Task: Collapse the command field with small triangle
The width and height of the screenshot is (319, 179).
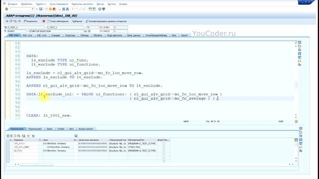Action: [36, 9]
